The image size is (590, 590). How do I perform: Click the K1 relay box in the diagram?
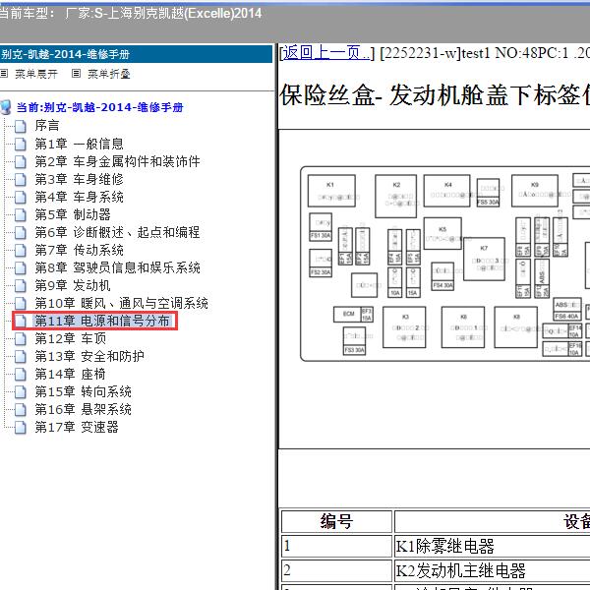331,191
